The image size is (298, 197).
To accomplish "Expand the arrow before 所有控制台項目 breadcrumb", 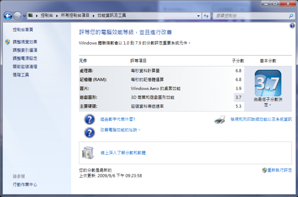I will point(57,15).
